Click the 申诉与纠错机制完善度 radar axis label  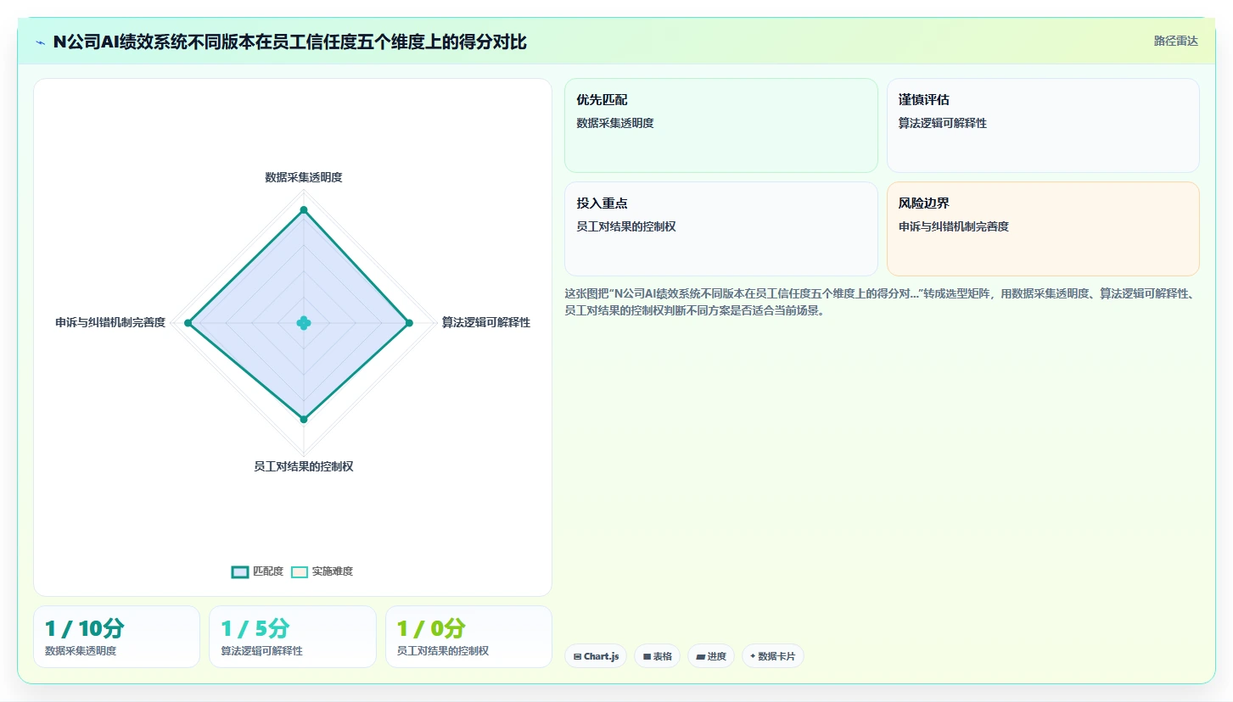(x=110, y=322)
